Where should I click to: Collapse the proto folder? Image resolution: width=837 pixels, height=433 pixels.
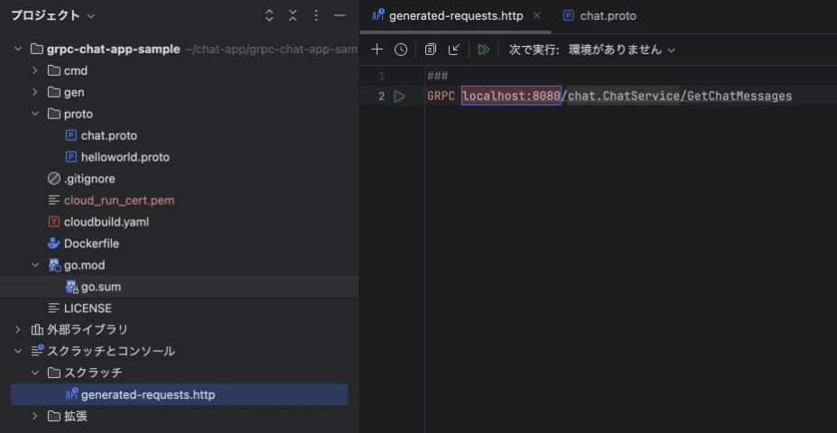click(35, 114)
